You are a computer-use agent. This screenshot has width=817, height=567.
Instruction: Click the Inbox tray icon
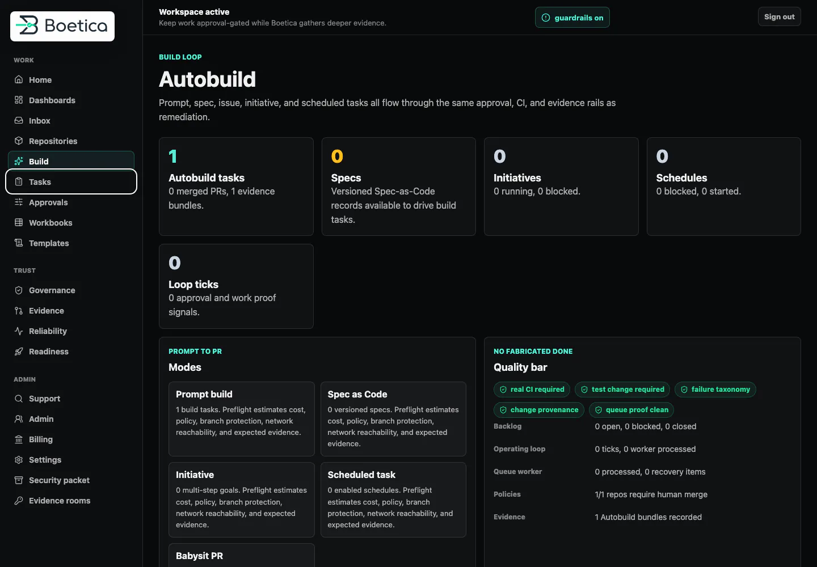(19, 121)
